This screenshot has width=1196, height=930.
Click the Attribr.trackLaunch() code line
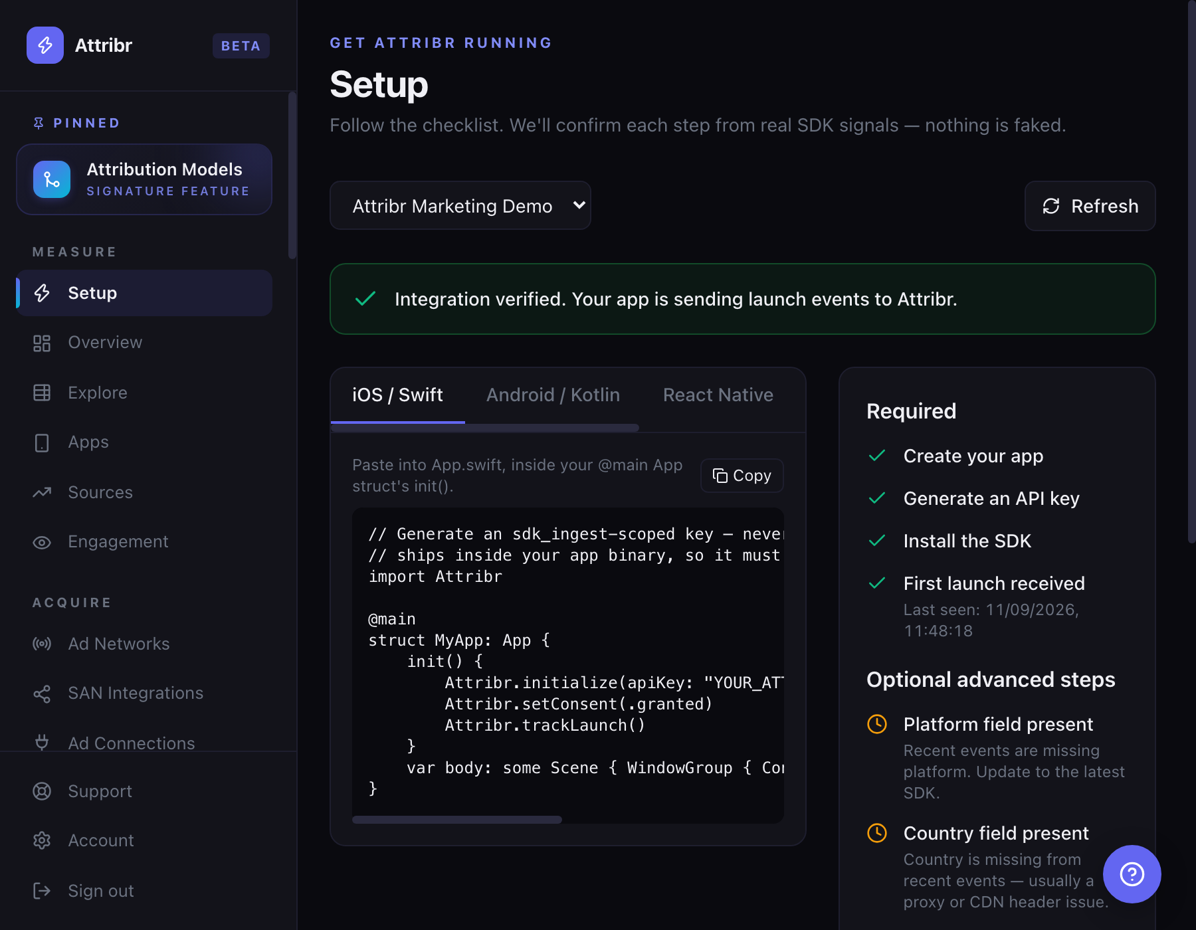pyautogui.click(x=545, y=725)
